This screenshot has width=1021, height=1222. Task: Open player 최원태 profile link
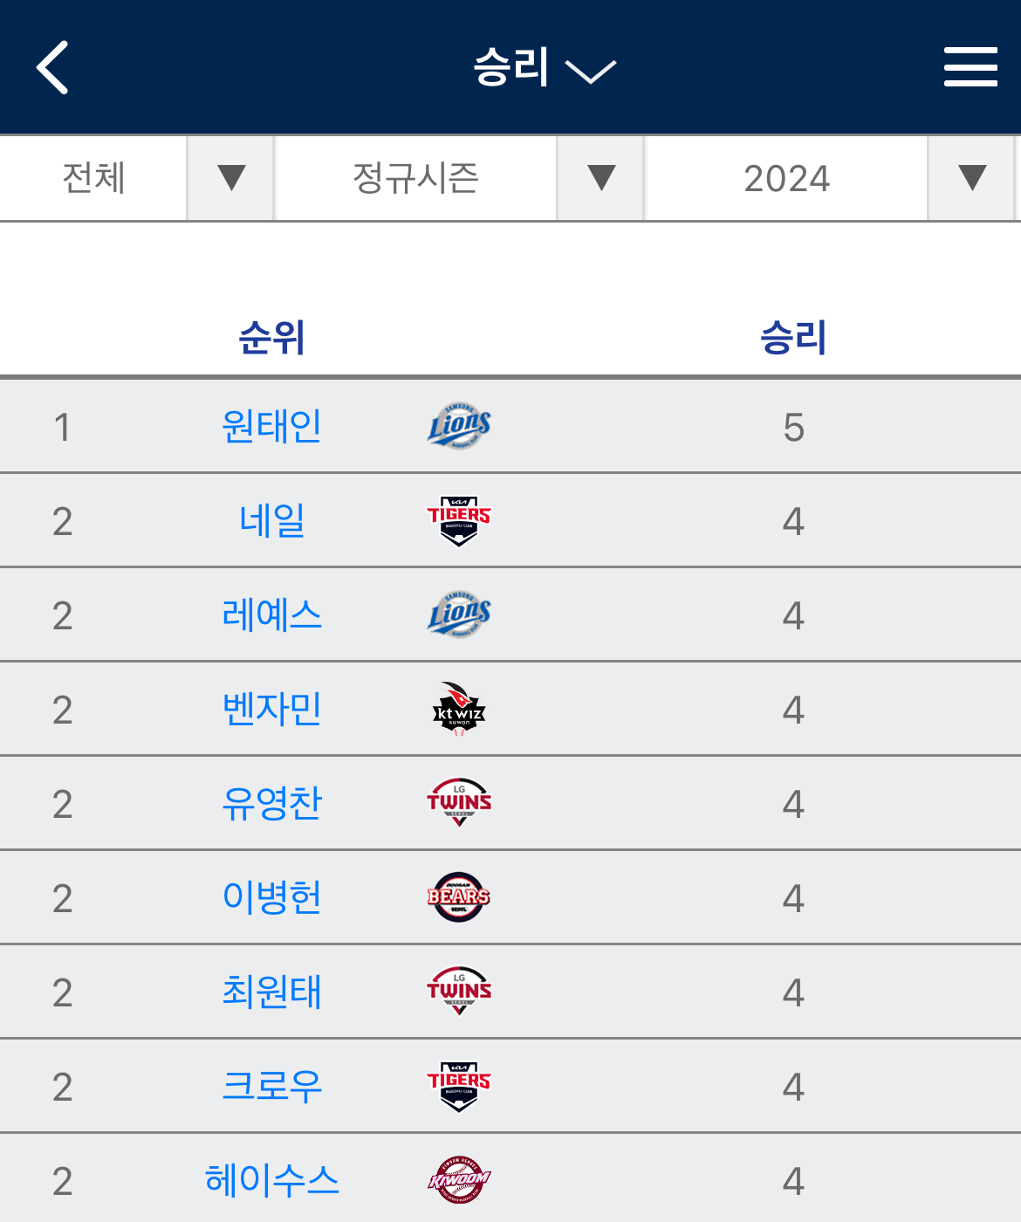click(x=271, y=992)
